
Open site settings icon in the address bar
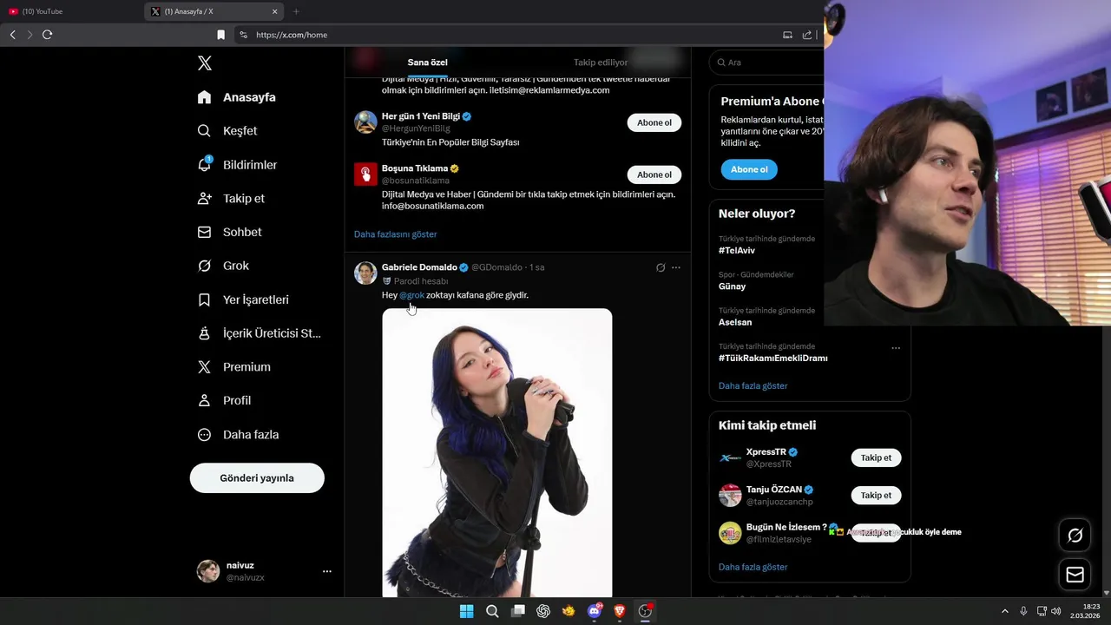pos(243,35)
